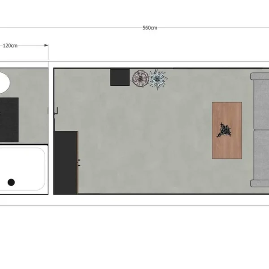This screenshot has height=269, width=269.
Task: Click the wardrobe door handle
Action: pyautogui.click(x=79, y=162)
